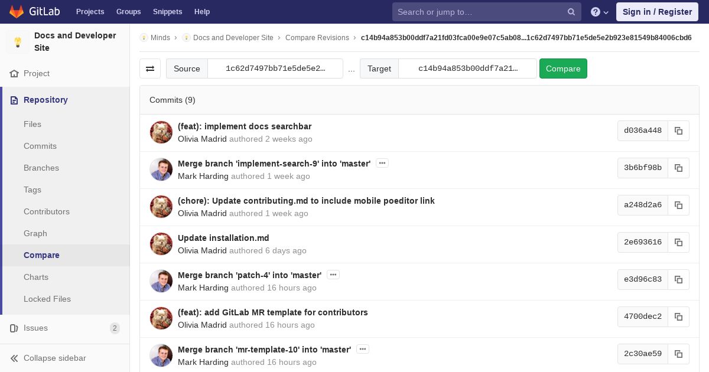Click the search magnifier icon
The width and height of the screenshot is (709, 372).
click(x=571, y=12)
